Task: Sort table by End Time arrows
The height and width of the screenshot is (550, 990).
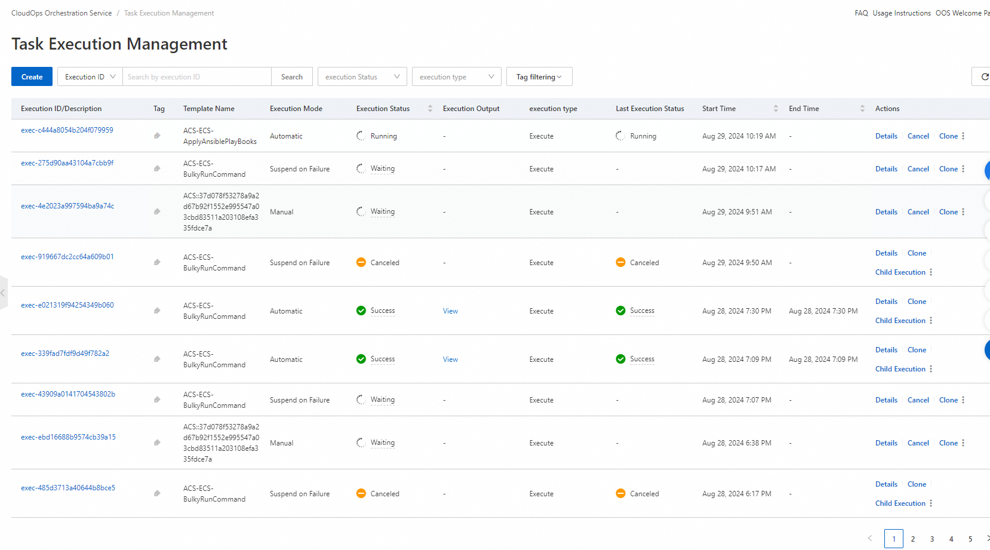Action: pos(862,109)
